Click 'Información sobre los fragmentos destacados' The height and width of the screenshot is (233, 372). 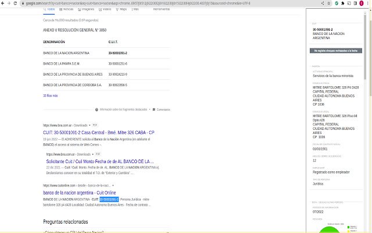123,110
